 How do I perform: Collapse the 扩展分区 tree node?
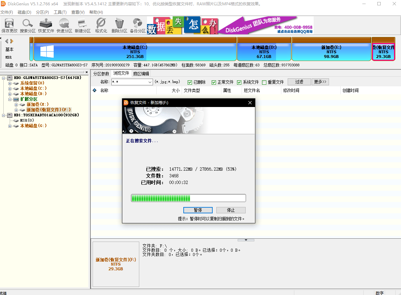point(10,99)
